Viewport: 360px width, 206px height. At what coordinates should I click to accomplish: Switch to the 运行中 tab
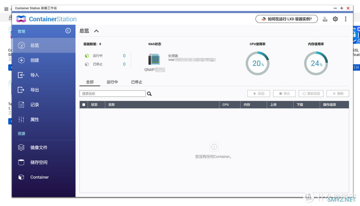pyautogui.click(x=112, y=82)
